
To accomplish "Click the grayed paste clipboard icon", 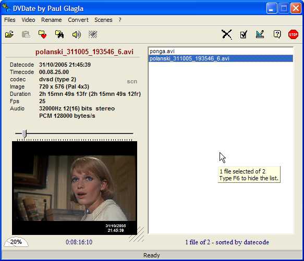I will point(26,35).
